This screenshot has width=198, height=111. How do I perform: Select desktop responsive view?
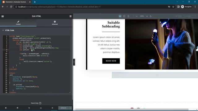click(x=120, y=16)
